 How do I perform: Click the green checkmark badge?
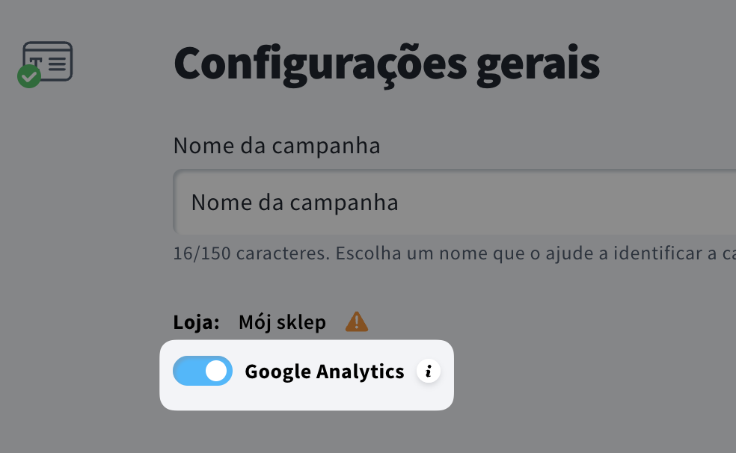click(x=29, y=76)
